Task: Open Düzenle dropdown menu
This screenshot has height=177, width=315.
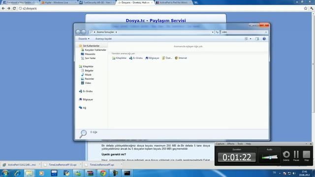Action: [84, 39]
